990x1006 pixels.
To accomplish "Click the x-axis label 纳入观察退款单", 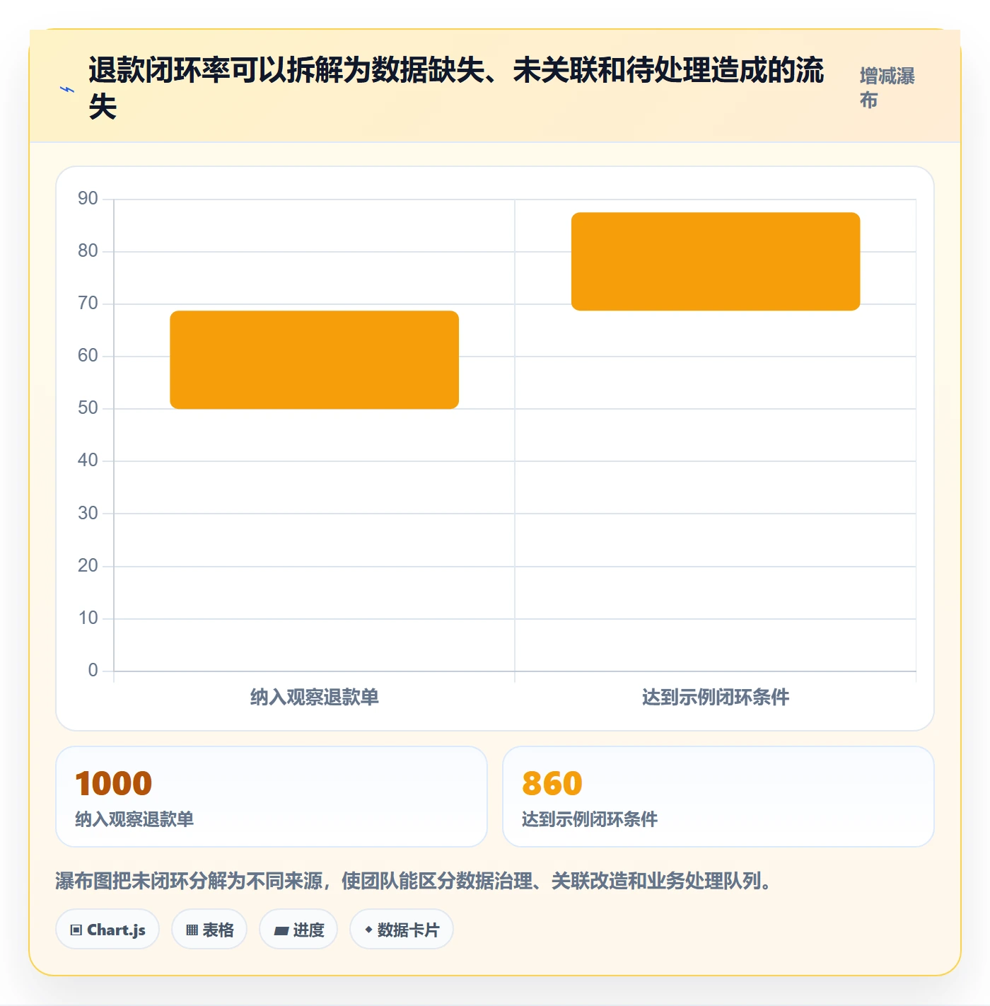I will (315, 697).
